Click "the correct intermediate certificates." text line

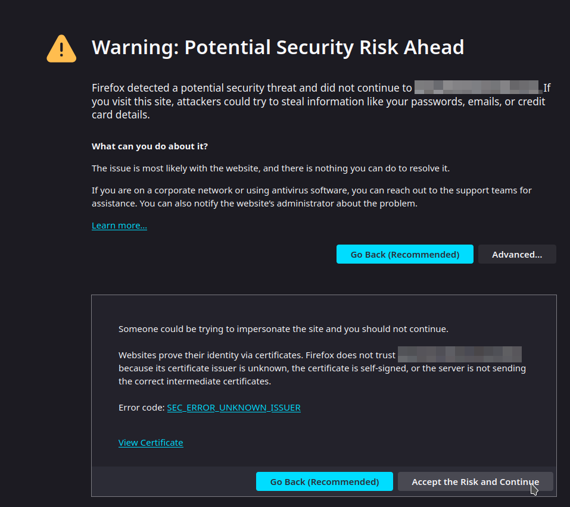pyautogui.click(x=195, y=381)
